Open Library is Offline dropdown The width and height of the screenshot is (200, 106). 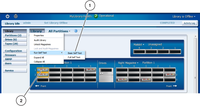184,16
